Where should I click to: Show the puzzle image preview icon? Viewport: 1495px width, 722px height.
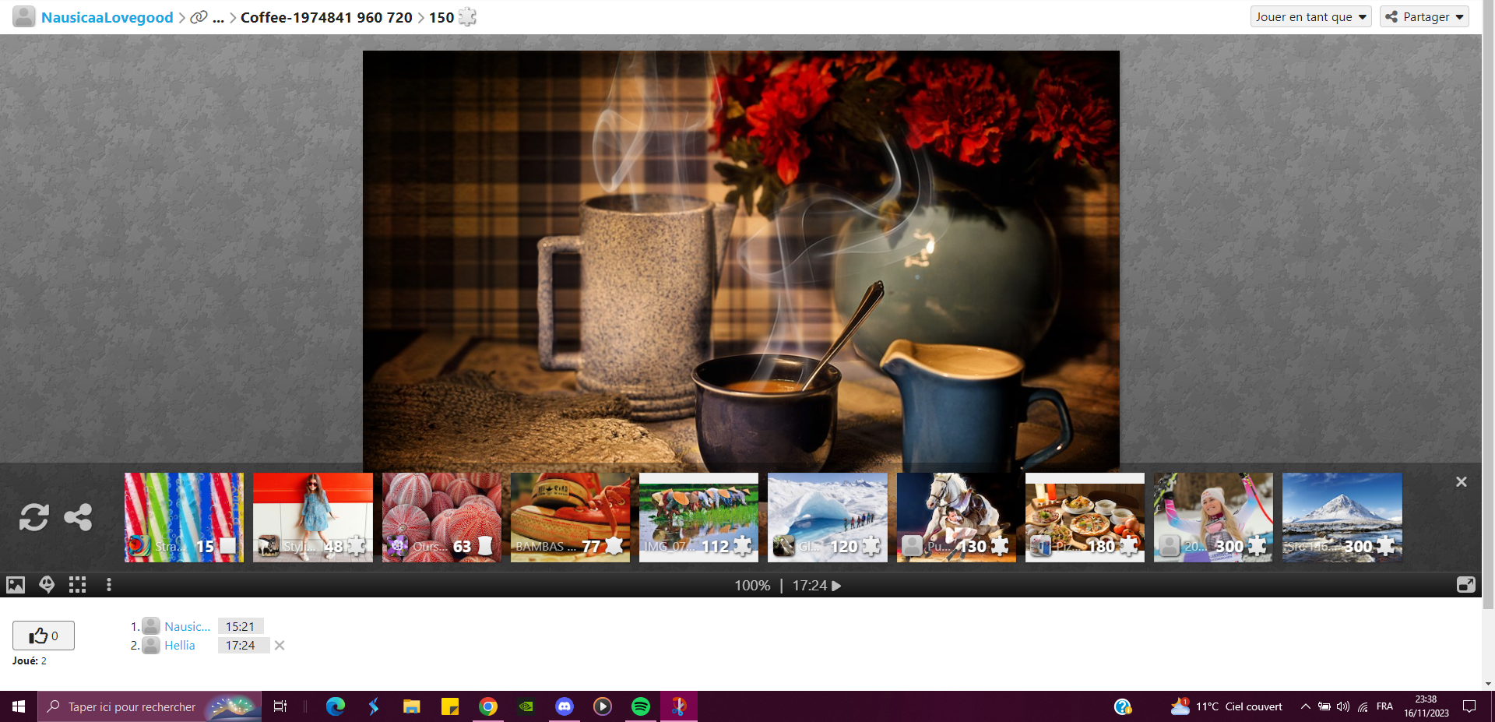16,585
